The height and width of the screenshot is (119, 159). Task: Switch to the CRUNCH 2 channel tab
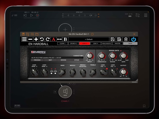(74, 43)
